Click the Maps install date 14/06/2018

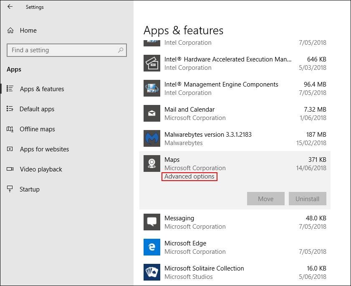(311, 168)
